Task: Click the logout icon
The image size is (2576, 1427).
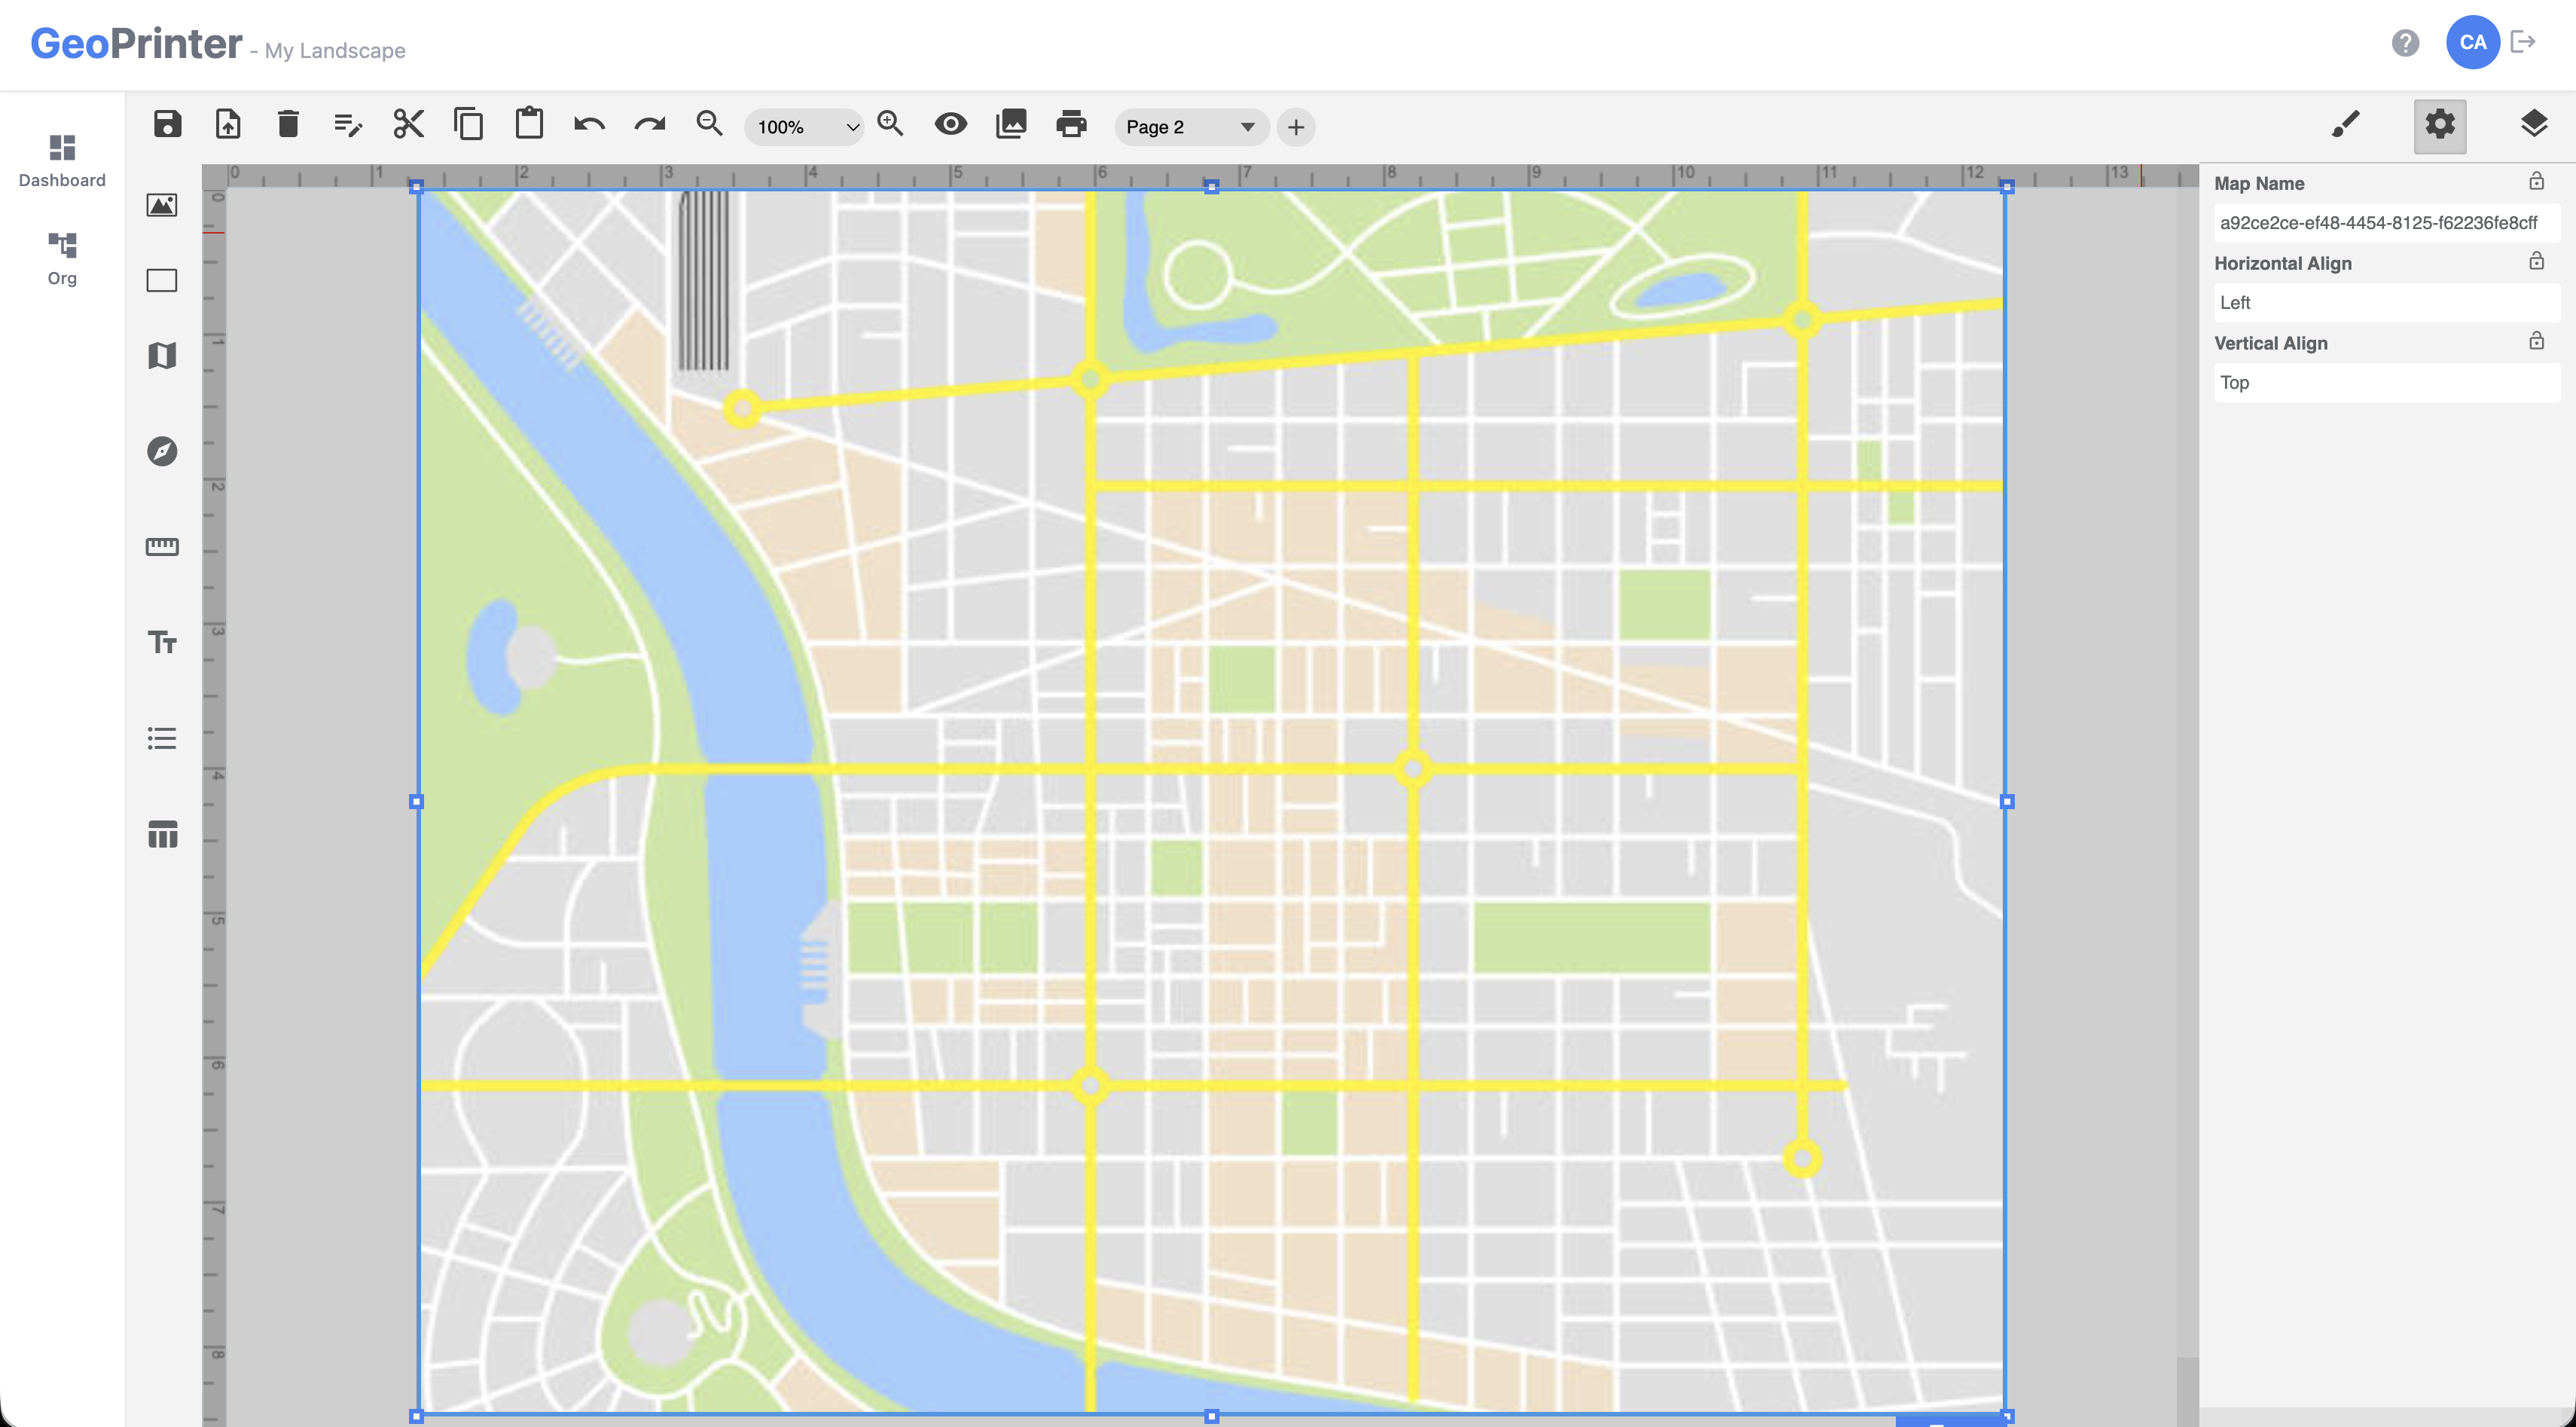Action: pos(2523,42)
